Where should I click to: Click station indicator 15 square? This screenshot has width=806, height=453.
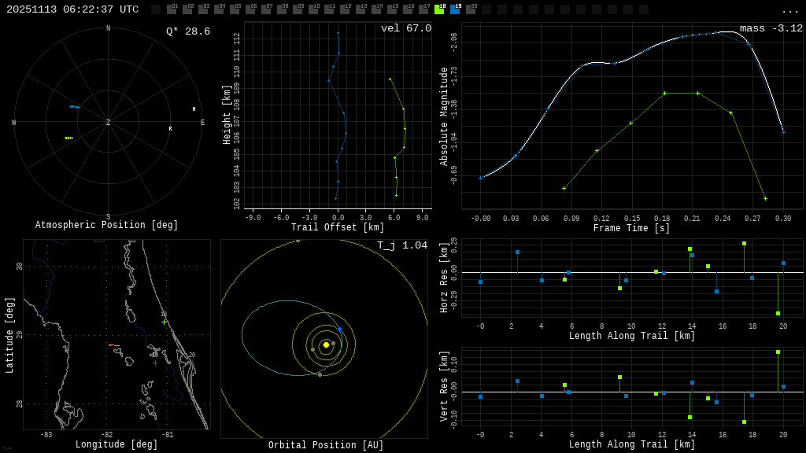(x=392, y=9)
